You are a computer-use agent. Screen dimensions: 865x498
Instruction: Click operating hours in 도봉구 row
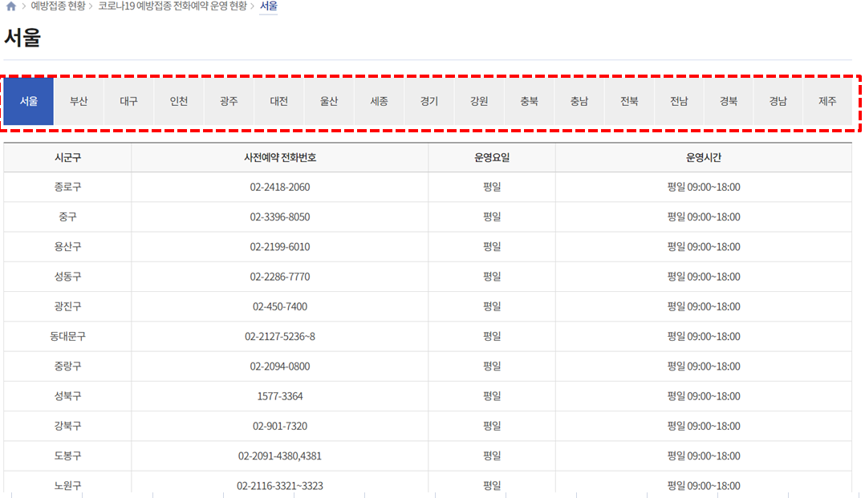[704, 455]
